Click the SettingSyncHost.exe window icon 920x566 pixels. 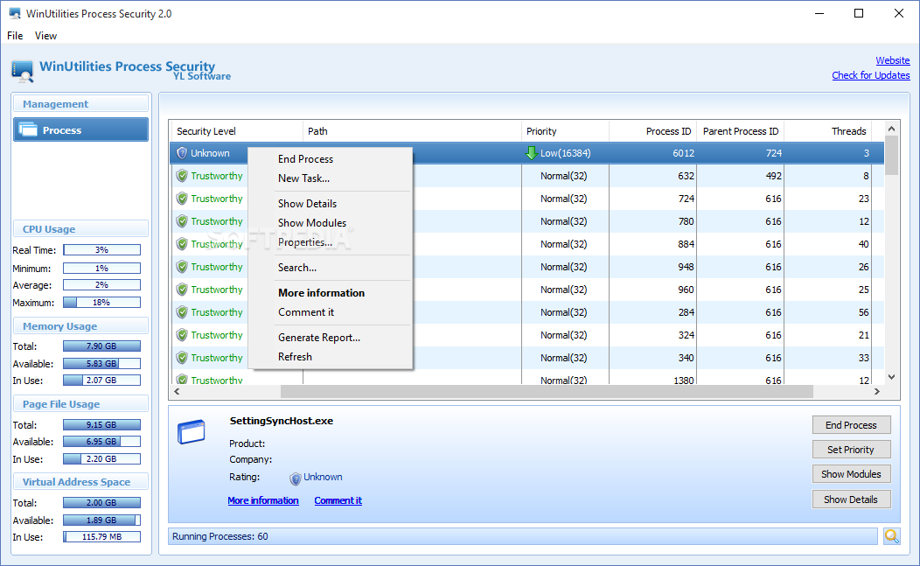(192, 432)
